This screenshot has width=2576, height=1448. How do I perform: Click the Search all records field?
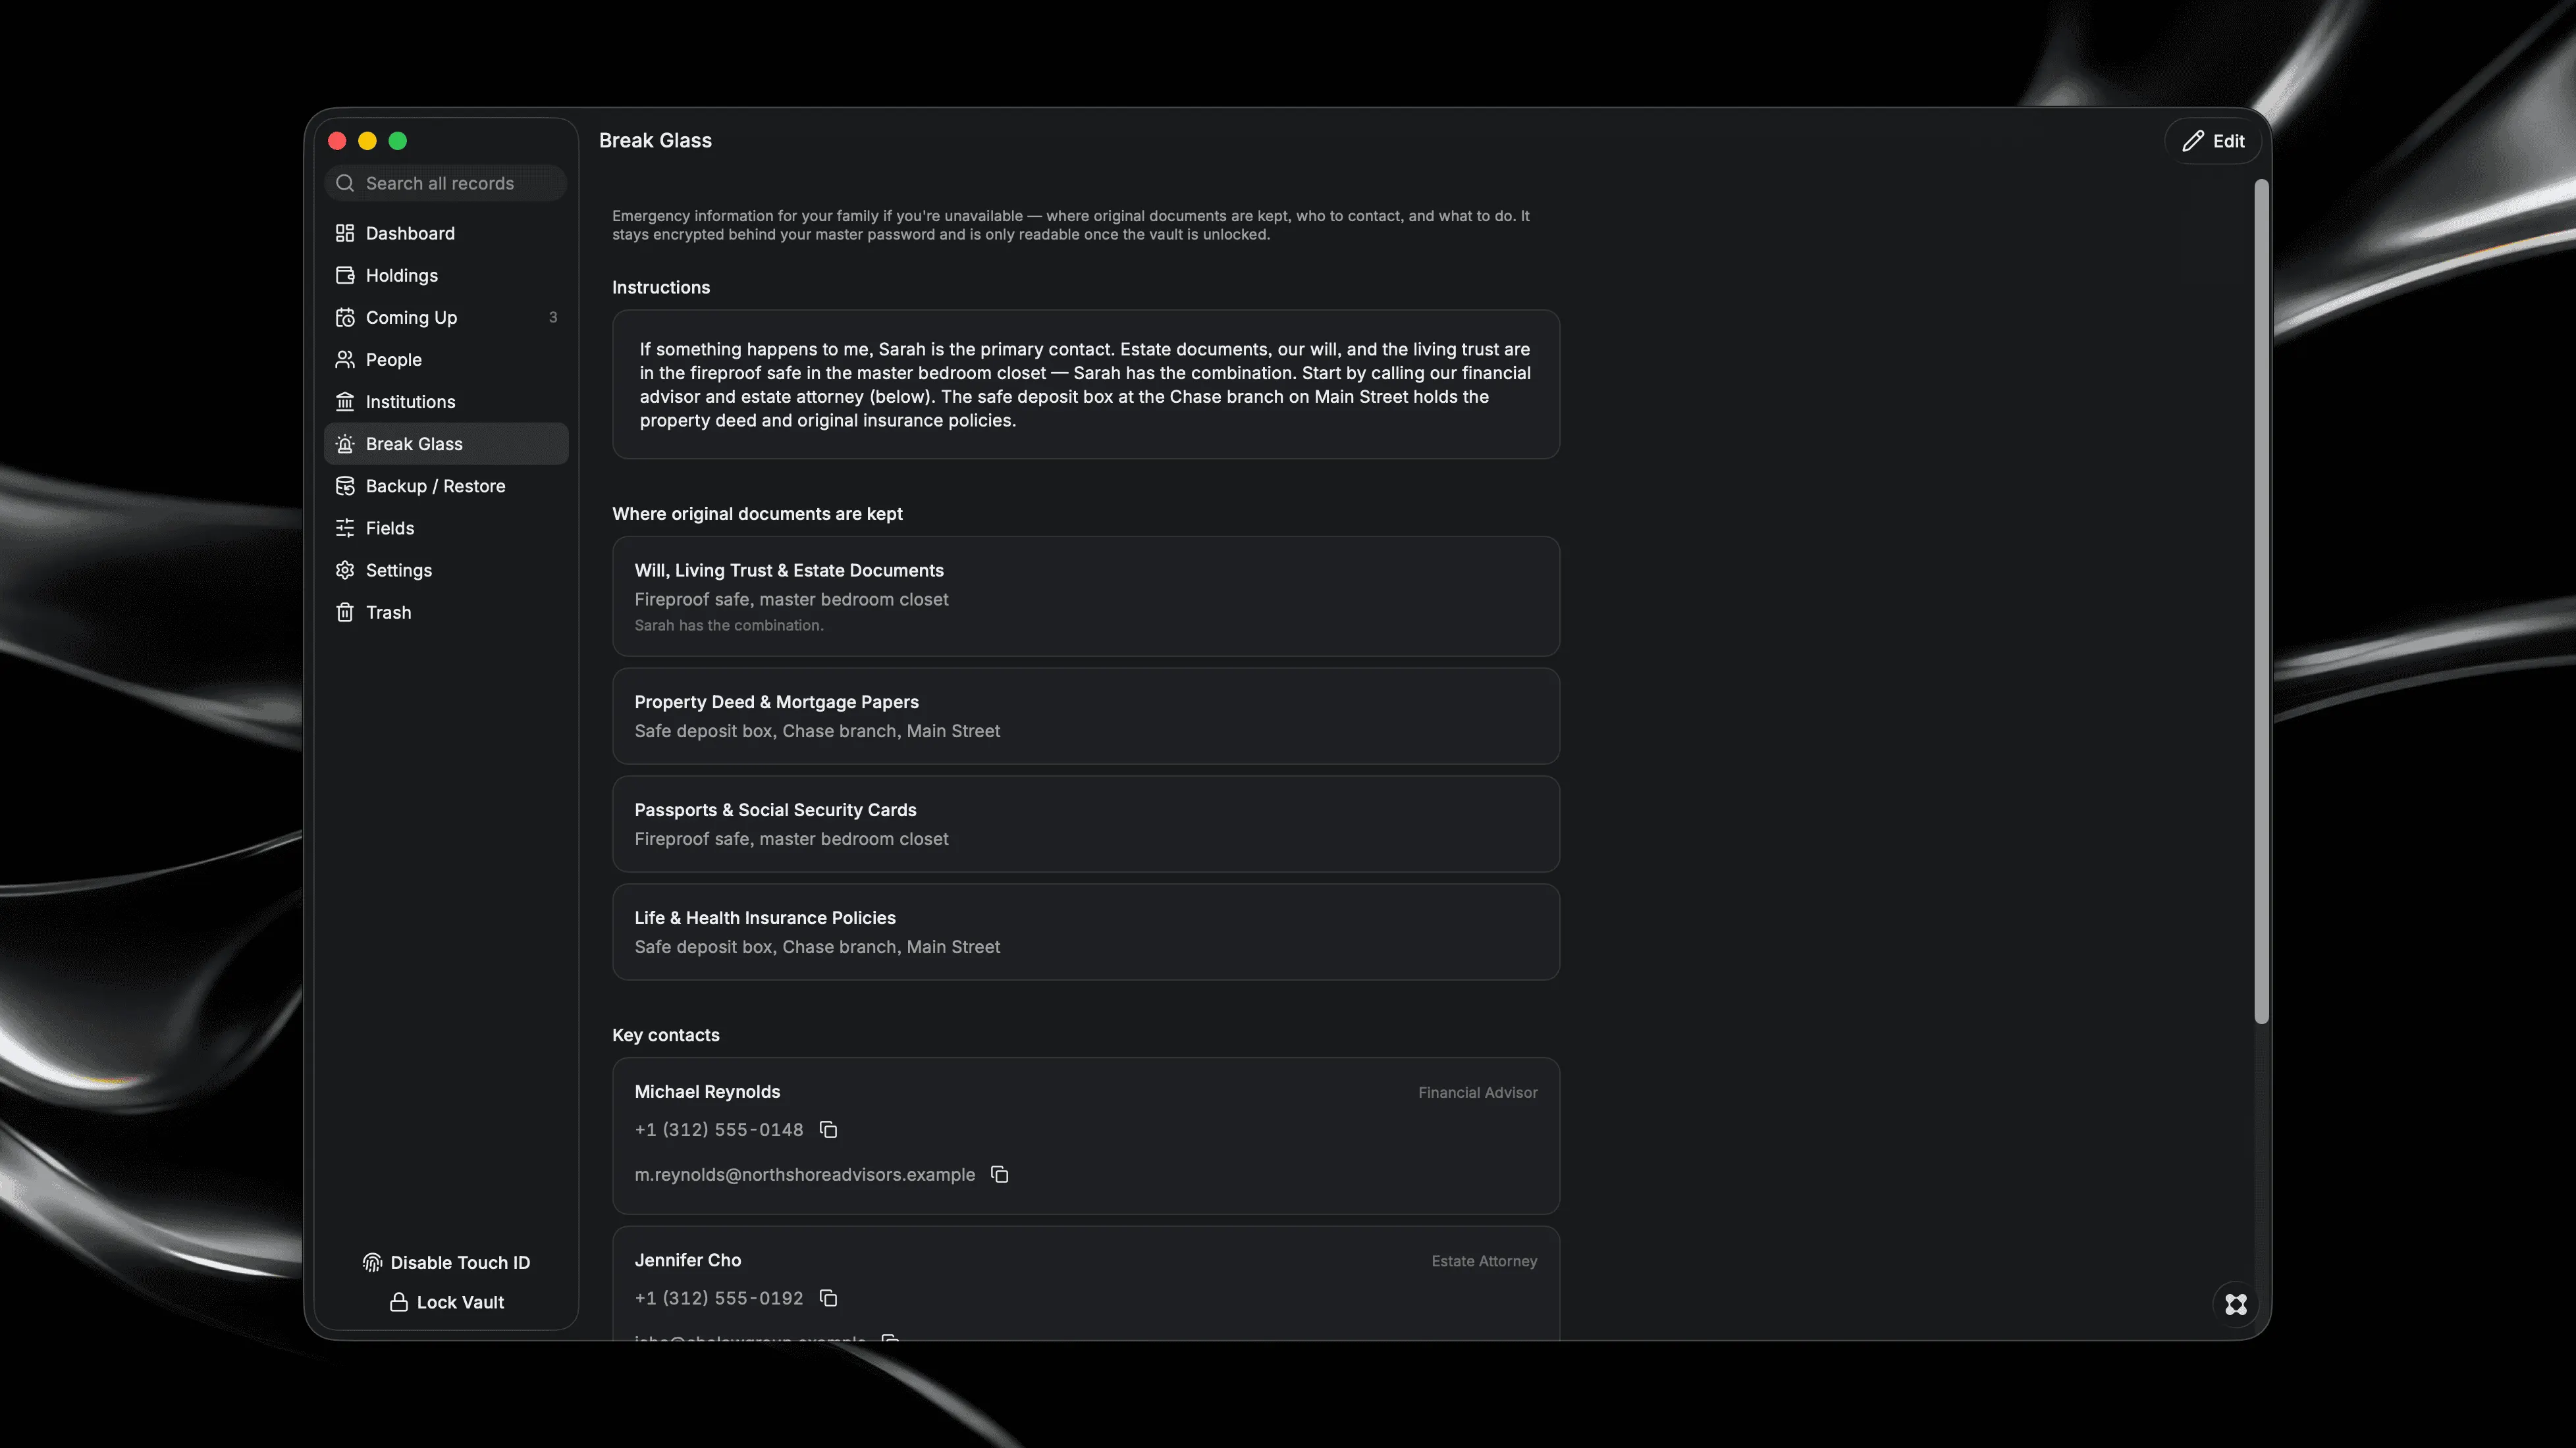tap(446, 183)
